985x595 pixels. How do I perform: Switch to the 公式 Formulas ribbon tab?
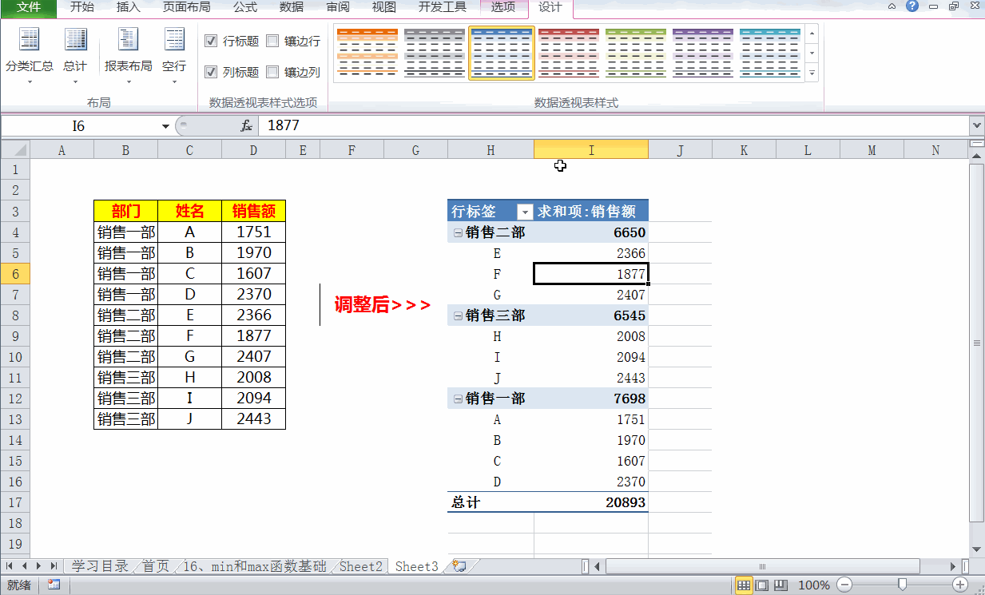point(245,8)
